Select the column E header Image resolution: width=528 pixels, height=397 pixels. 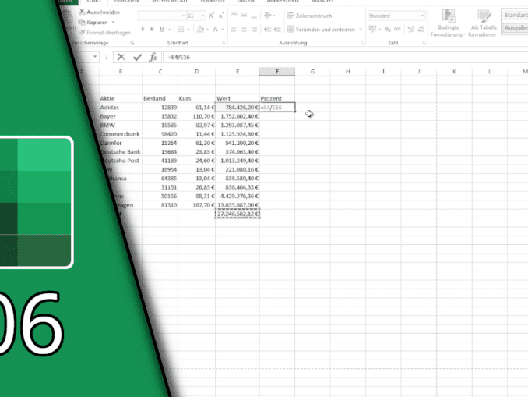(x=238, y=72)
